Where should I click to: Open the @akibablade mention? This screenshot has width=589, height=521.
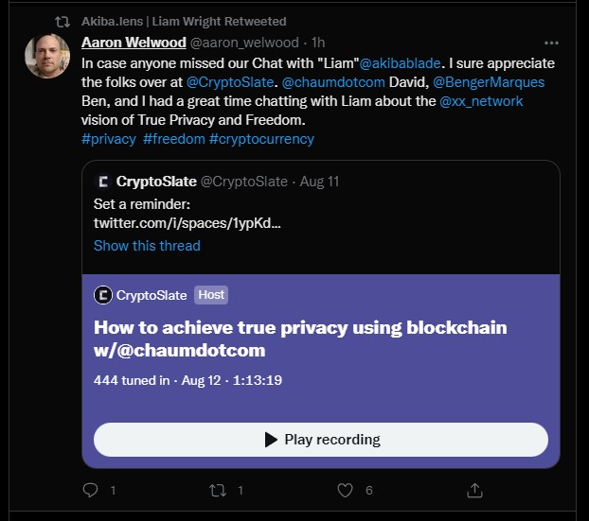pyautogui.click(x=400, y=63)
